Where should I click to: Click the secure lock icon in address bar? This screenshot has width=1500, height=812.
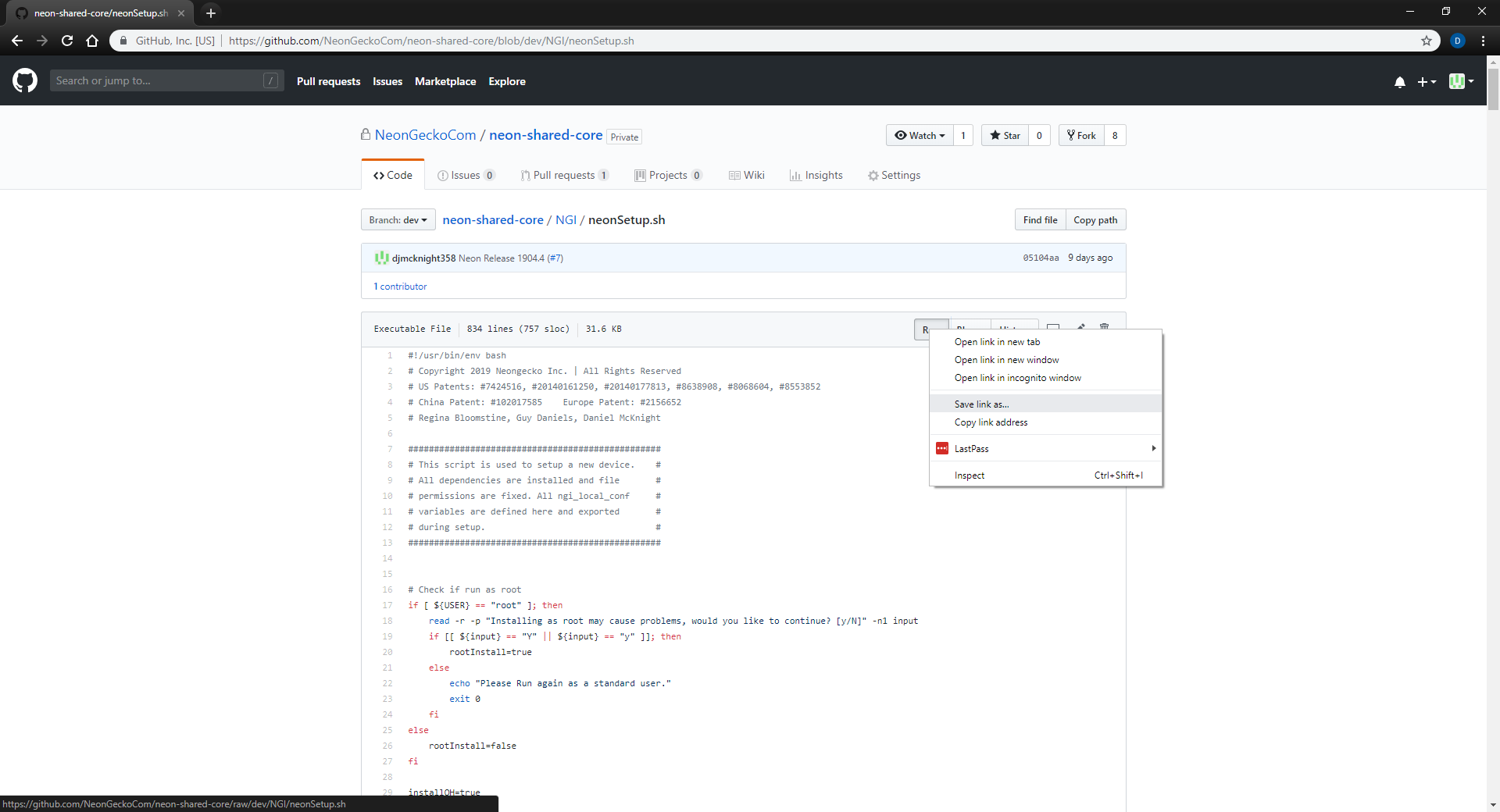(123, 41)
